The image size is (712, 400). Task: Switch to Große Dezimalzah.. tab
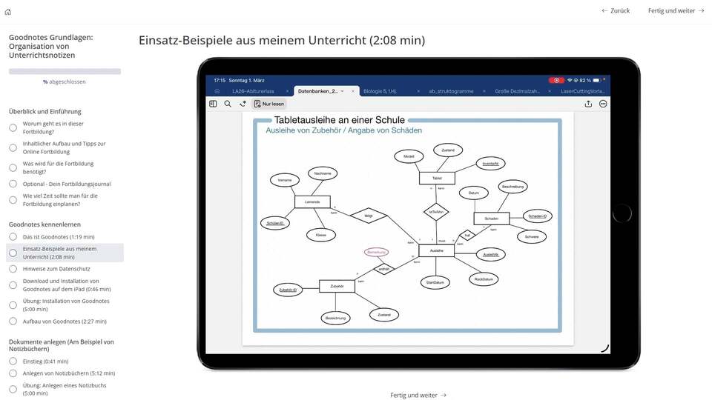(517, 91)
